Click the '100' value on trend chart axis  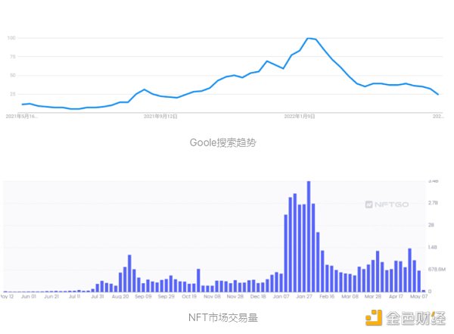[x=11, y=38]
